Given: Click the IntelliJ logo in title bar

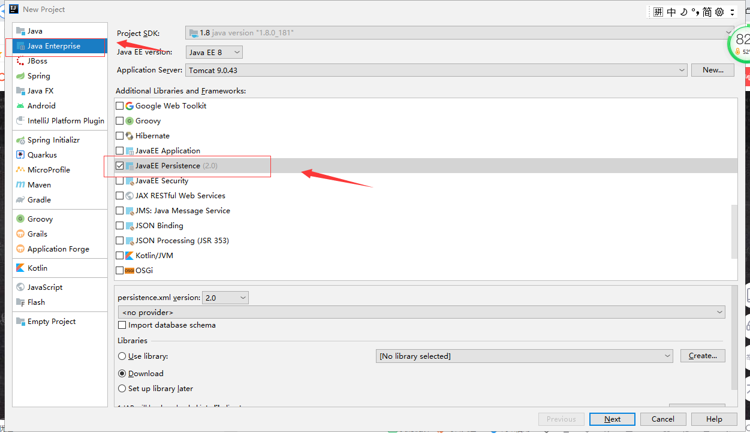Looking at the screenshot, I should click(13, 9).
